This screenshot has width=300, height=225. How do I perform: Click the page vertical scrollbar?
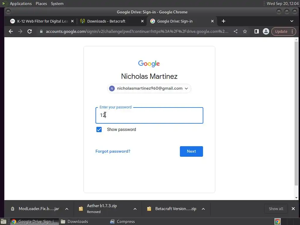(x=296, y=114)
